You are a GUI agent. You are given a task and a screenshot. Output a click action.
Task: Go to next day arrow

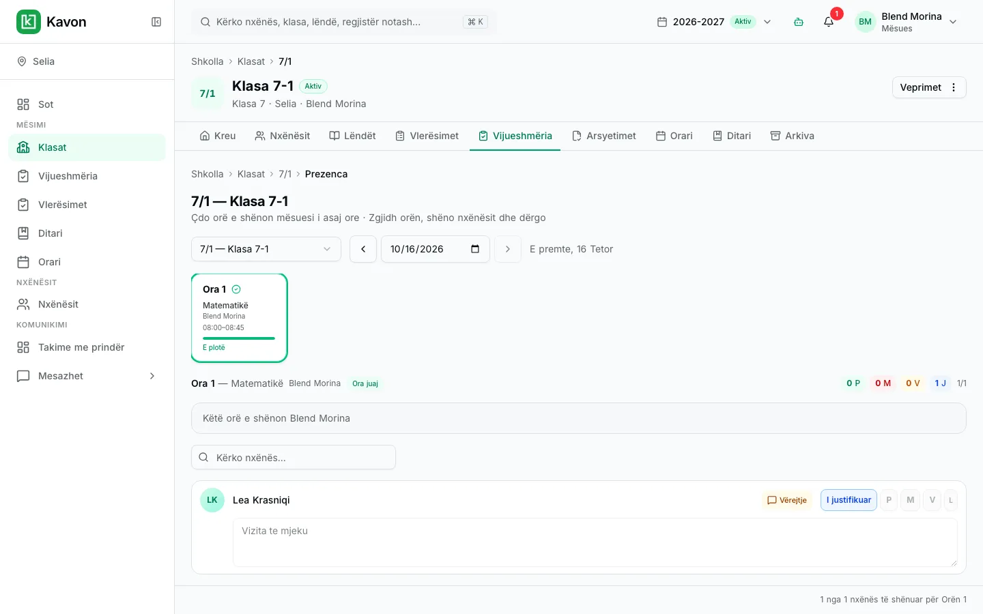pos(507,249)
